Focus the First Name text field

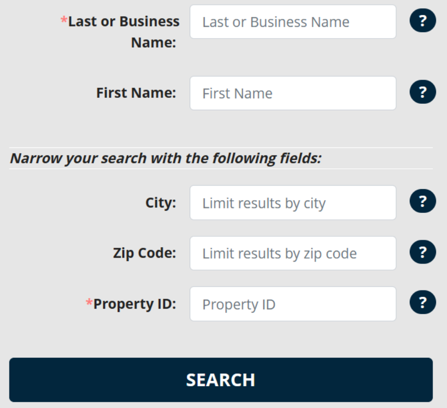293,93
